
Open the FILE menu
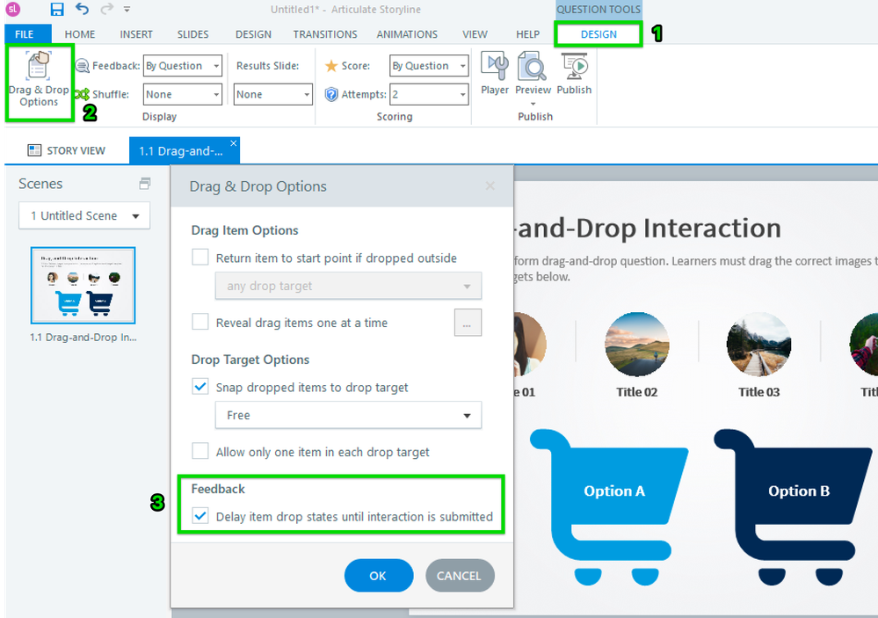tap(24, 34)
